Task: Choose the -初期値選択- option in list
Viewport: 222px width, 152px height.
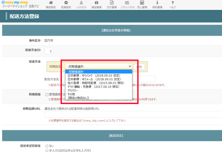Action: [99, 72]
